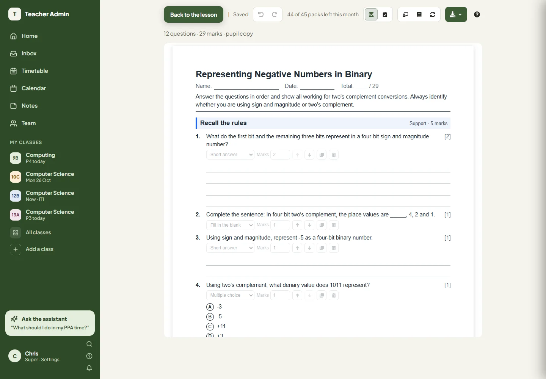Move question 2 up
Viewport: 546px width, 379px height.
click(x=297, y=225)
